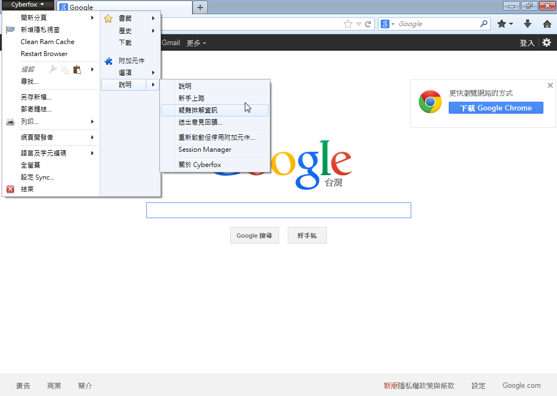Click the 下載 Google Chrome button
The image size is (557, 396).
point(496,108)
